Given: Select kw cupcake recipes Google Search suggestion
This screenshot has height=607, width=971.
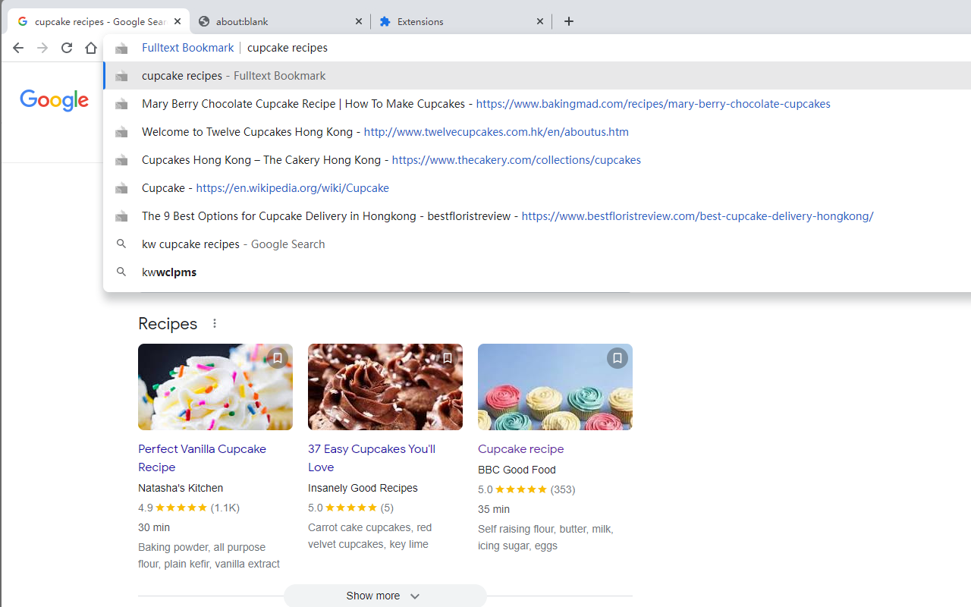Looking at the screenshot, I should [x=537, y=244].
